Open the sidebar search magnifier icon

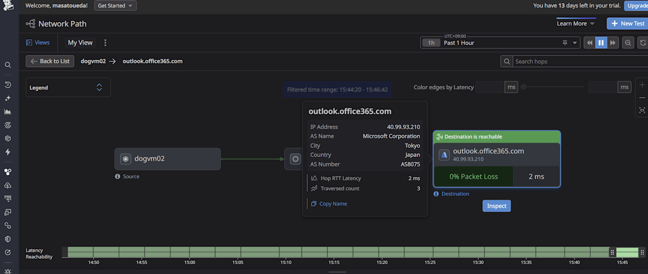(x=8, y=65)
